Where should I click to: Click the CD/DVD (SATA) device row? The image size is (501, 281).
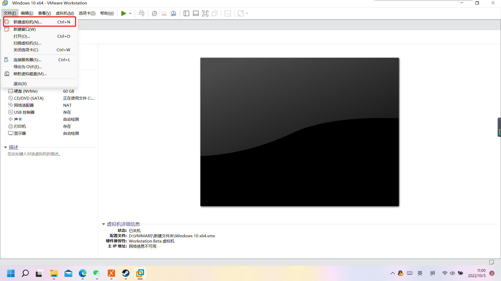(x=51, y=98)
